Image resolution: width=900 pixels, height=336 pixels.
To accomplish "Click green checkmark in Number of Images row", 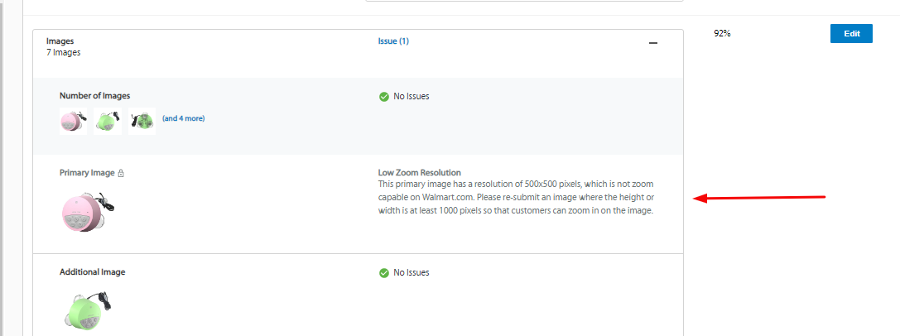I will [383, 97].
